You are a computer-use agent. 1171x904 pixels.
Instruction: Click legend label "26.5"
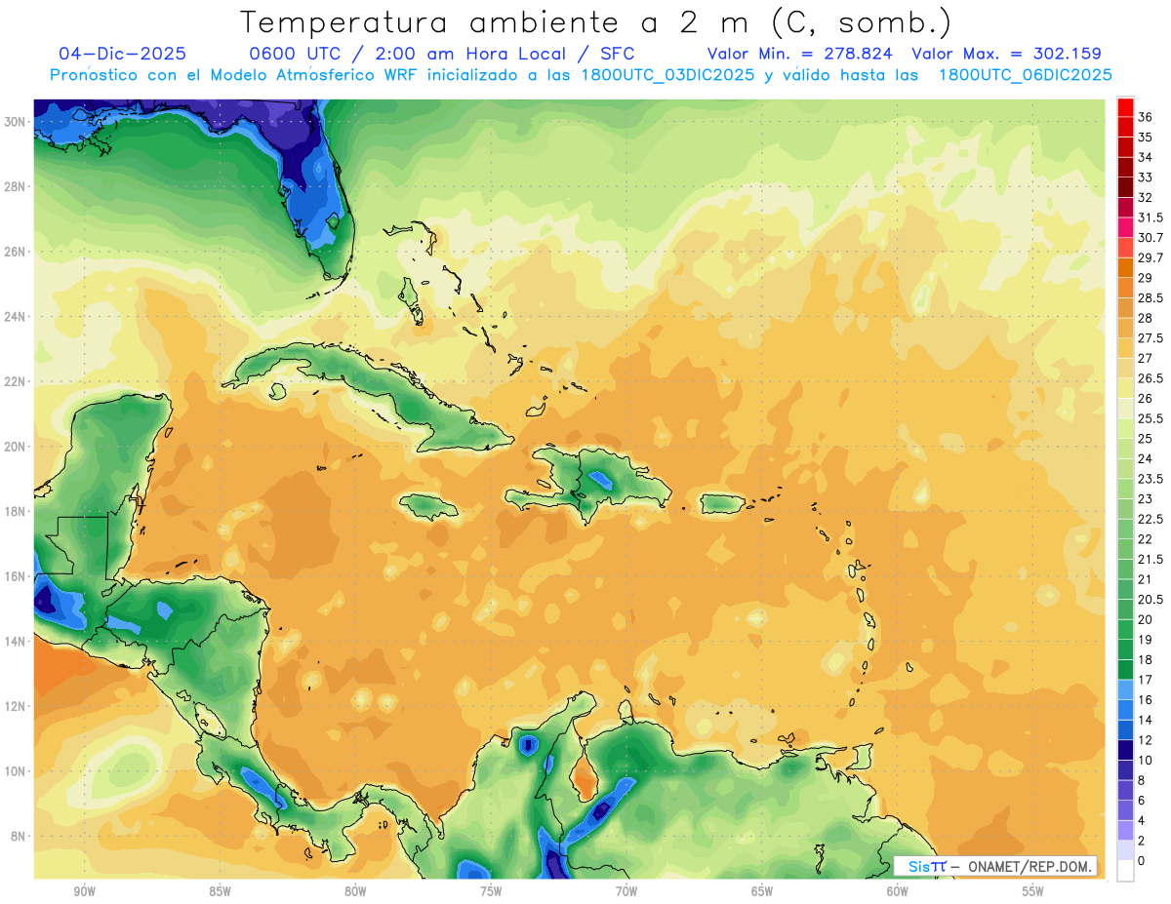click(1151, 378)
